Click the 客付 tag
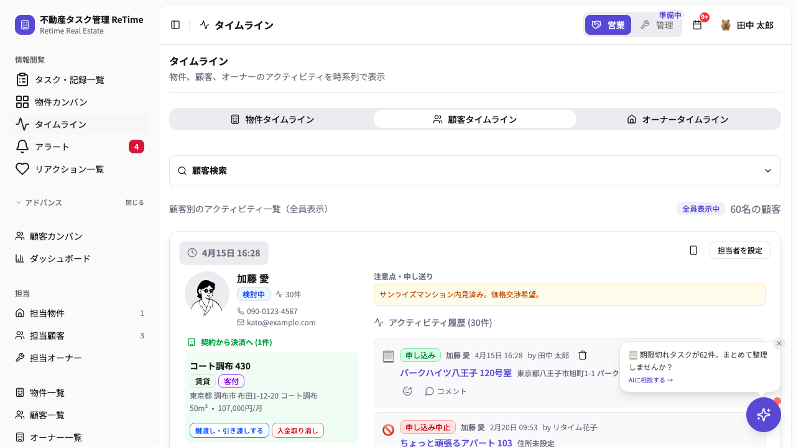 [x=231, y=381]
